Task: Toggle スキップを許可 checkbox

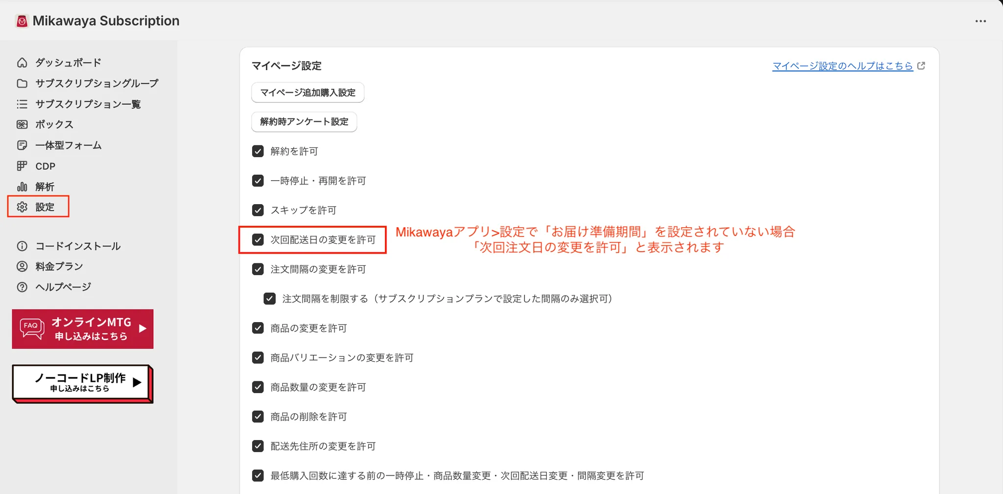Action: (258, 210)
